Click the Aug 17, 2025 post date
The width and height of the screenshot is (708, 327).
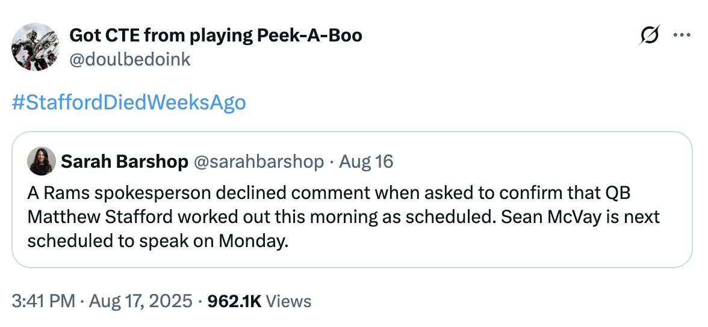coord(141,301)
